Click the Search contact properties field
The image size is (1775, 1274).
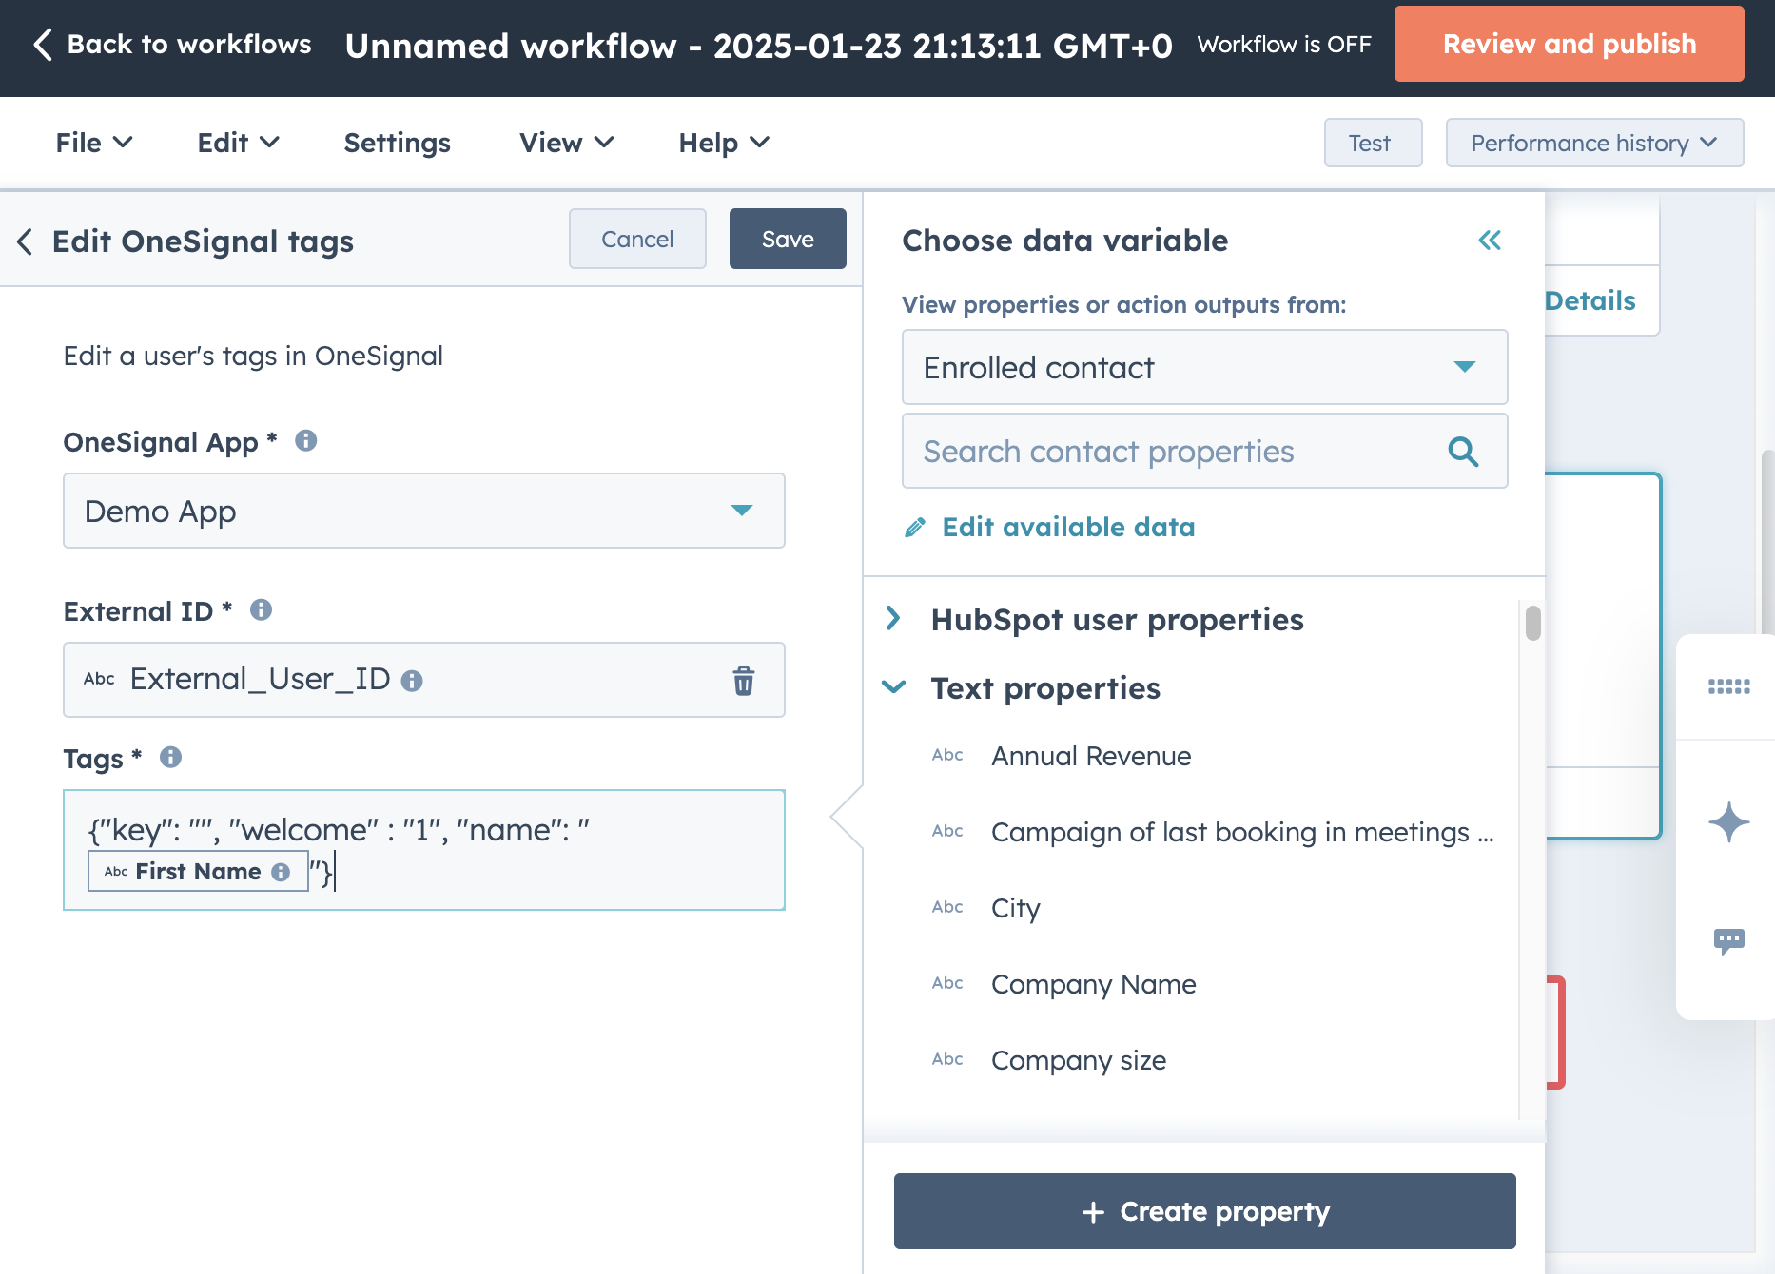pyautogui.click(x=1204, y=451)
